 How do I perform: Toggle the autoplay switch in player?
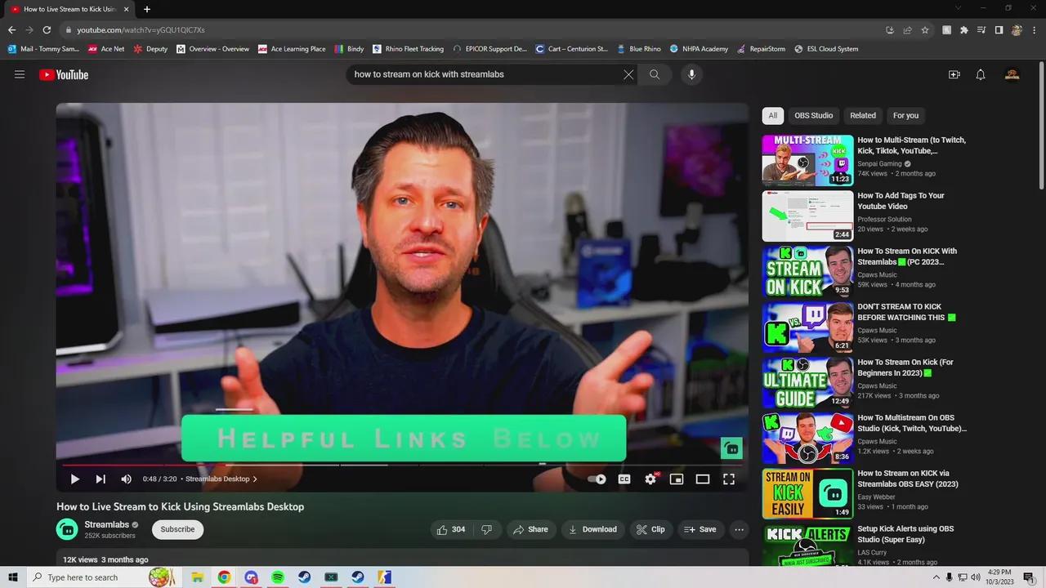(x=597, y=479)
